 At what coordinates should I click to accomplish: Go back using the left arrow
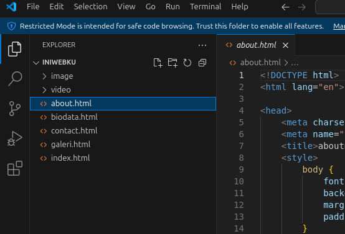tap(285, 7)
